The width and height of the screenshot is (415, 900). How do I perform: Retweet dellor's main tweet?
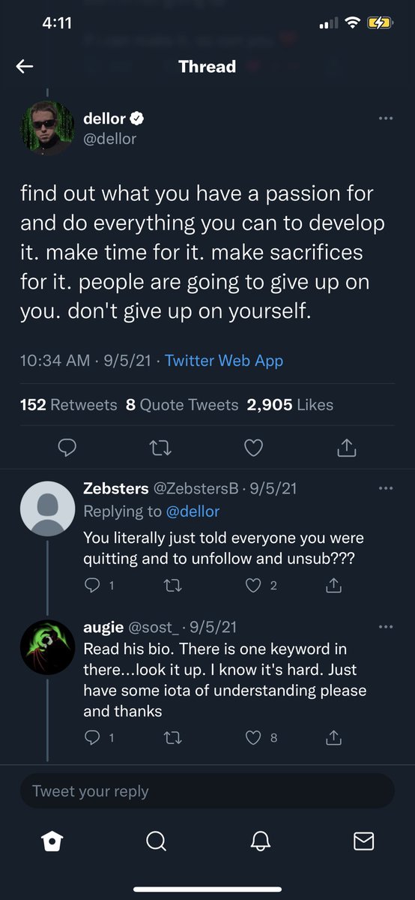click(160, 448)
